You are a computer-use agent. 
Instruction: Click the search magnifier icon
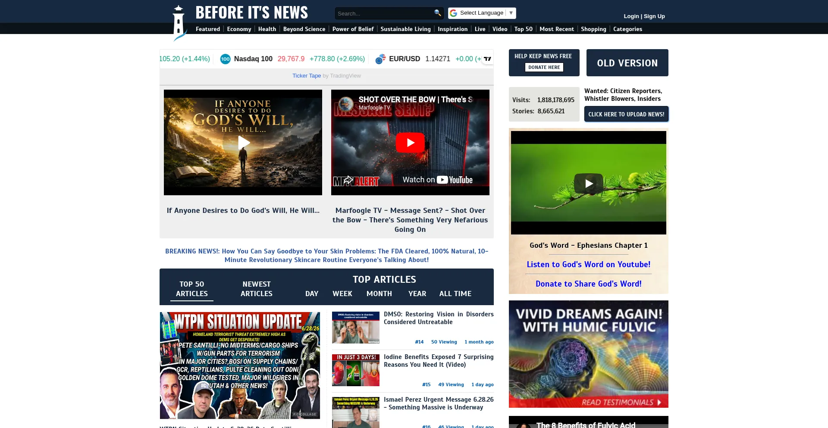437,13
